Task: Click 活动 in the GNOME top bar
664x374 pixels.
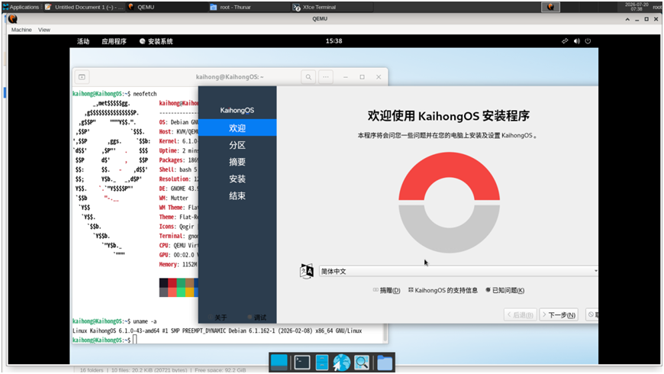Action: 83,41
